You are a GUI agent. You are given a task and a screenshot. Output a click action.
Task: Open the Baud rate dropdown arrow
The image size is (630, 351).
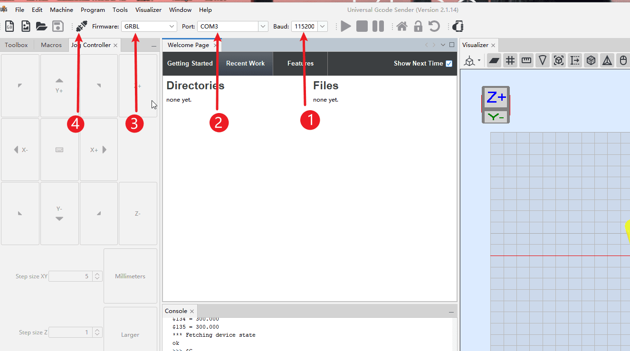point(323,27)
